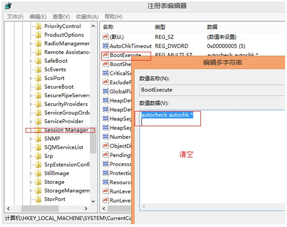
Task: Open the 收藏夹(A) menu
Action: [87, 17]
